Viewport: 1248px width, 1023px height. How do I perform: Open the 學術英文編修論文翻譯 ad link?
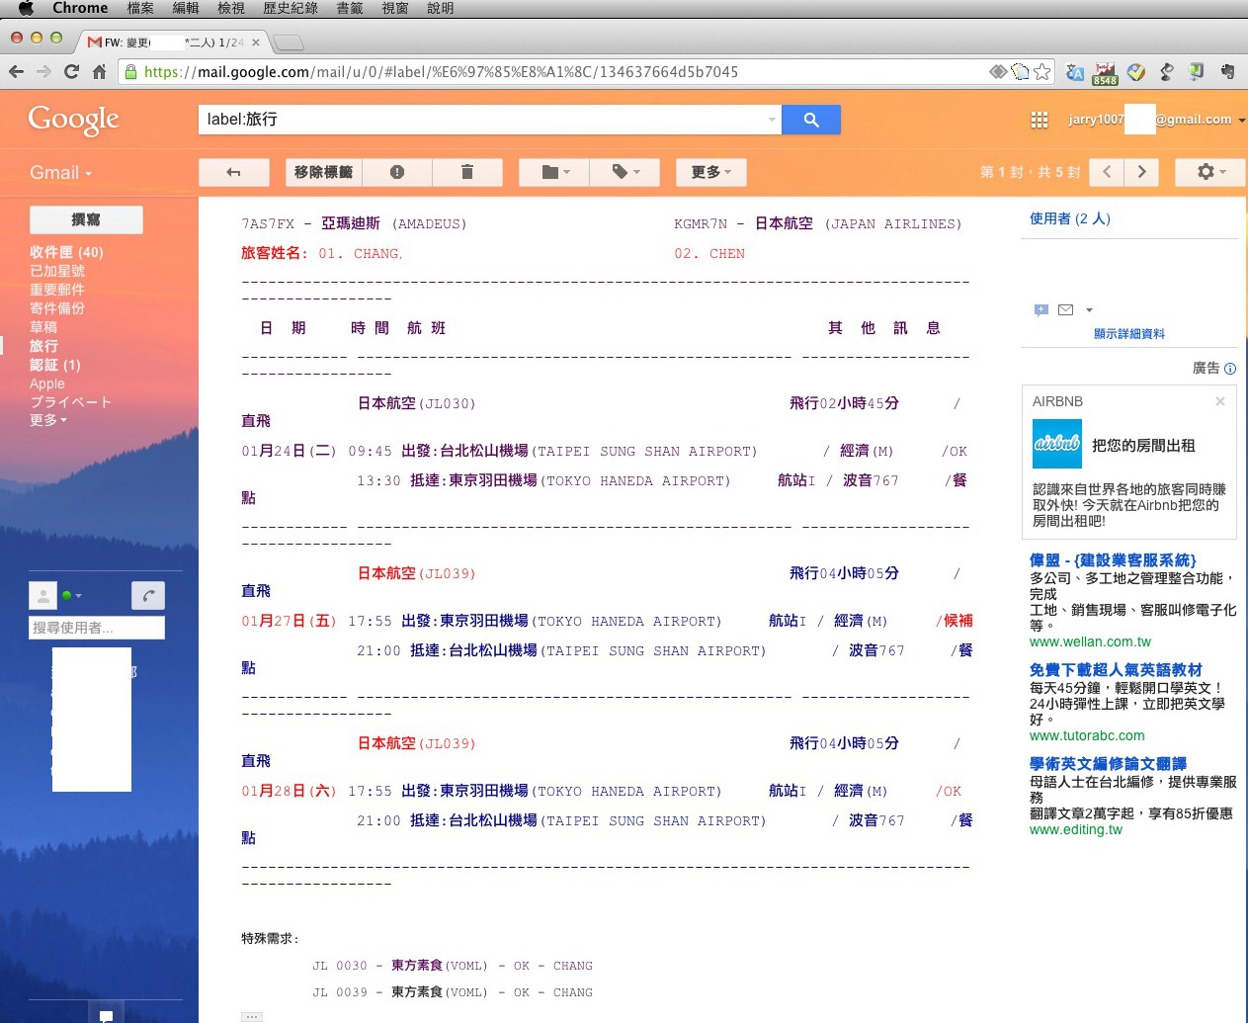[1108, 764]
